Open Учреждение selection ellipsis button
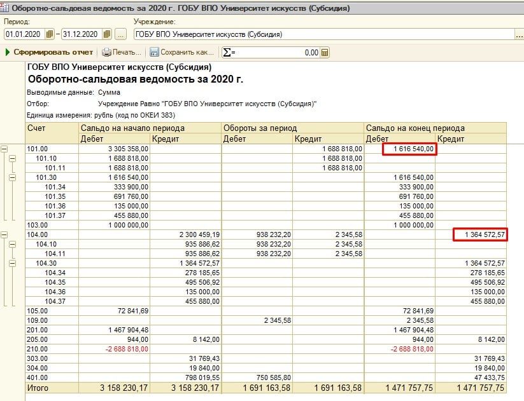Viewport: 524px width, 401px height. [x=518, y=34]
